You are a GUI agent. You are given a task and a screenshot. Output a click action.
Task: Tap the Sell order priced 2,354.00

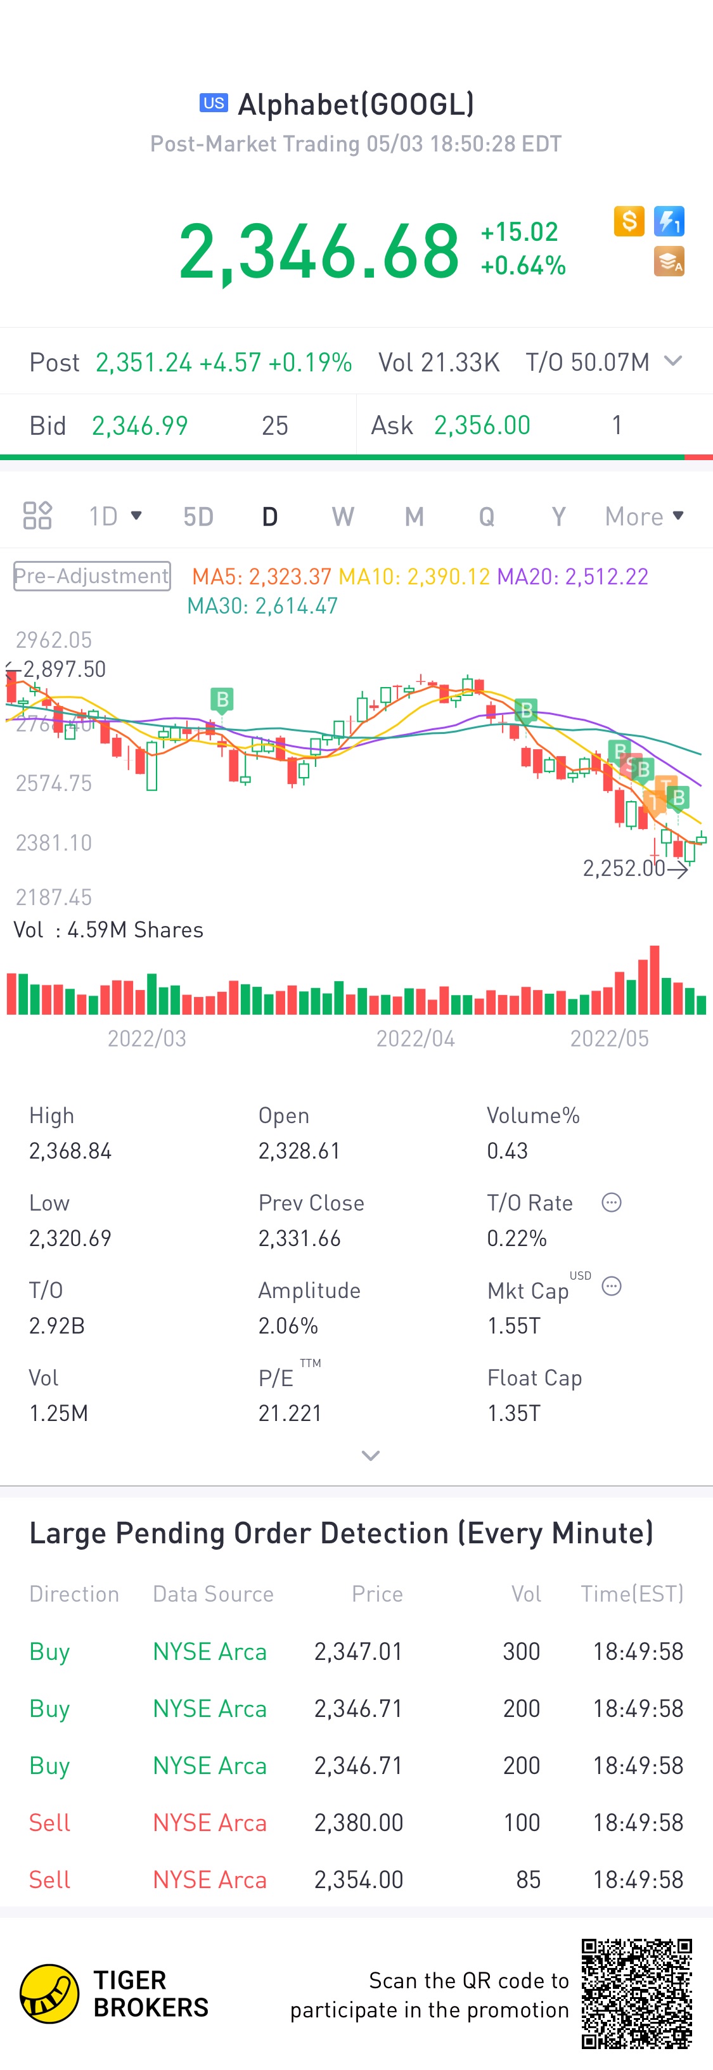[356, 1880]
